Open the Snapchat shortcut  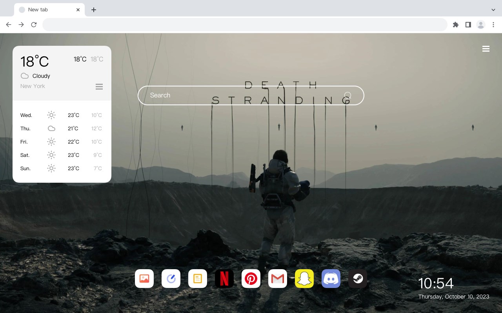[304, 279]
